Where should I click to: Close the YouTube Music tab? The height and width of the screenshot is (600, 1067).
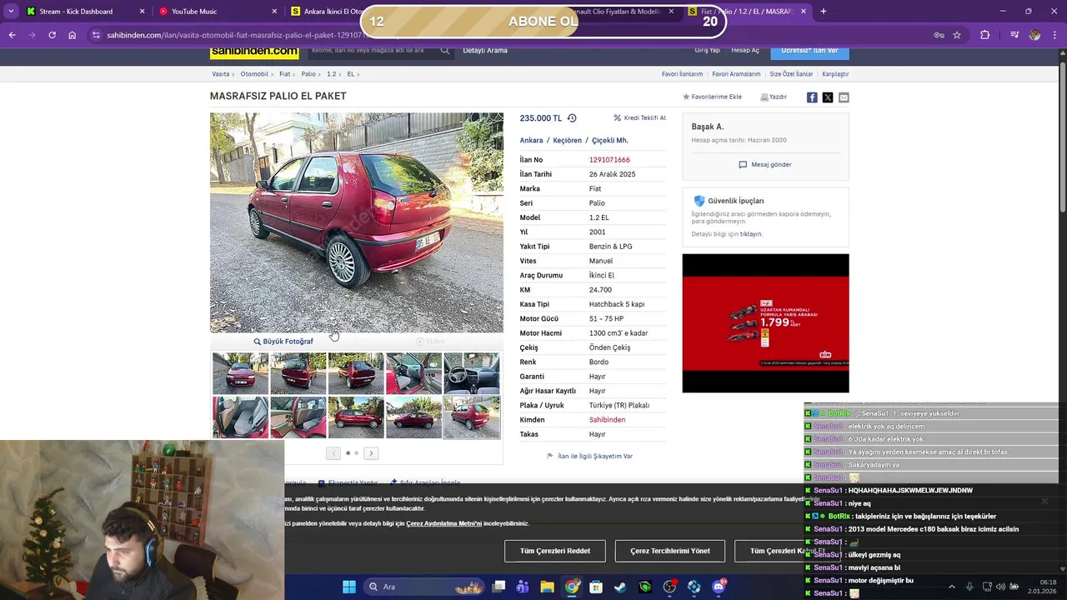(274, 12)
